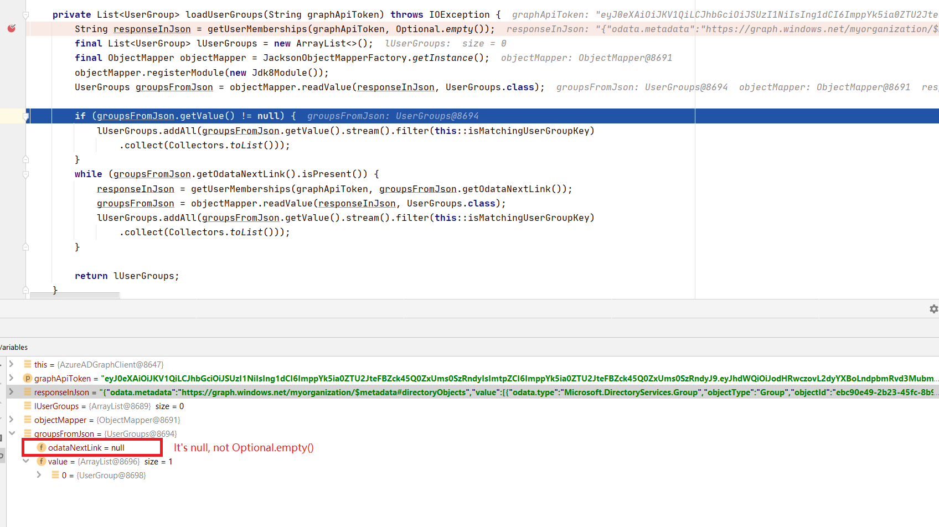The height and width of the screenshot is (527, 939).
Task: Click the value field 'f' icon
Action: tap(42, 461)
